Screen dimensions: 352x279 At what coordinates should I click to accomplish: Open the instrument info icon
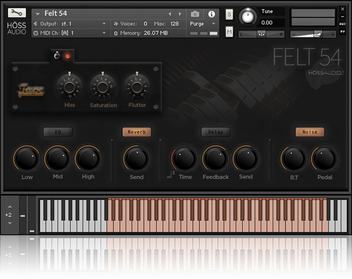tap(211, 14)
